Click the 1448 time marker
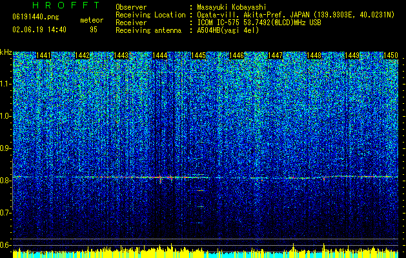Image resolution: width=406 pixels, height=258 pixels. coord(314,55)
